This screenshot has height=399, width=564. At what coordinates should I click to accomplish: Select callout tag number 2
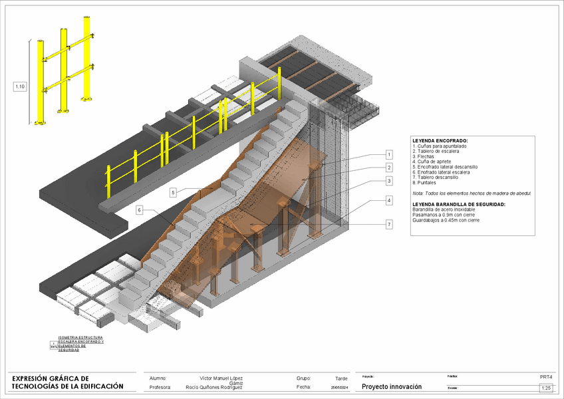(389, 168)
